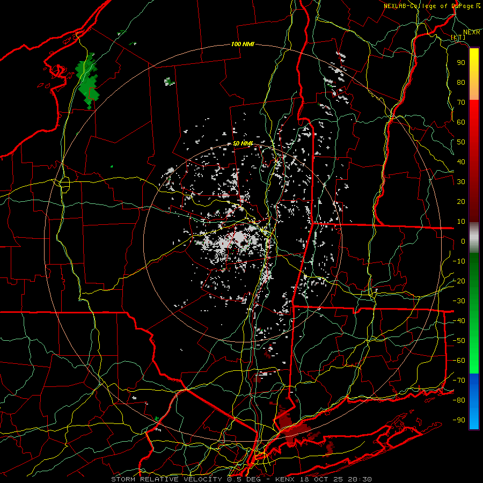
Task: Click the -60 value on velocity scale
Action: pos(459,361)
